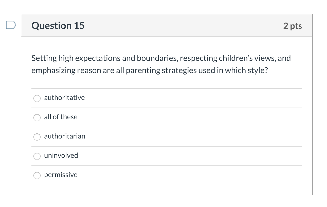Select the 'permissive' radio button
This screenshot has width=327, height=207.
pos(37,175)
